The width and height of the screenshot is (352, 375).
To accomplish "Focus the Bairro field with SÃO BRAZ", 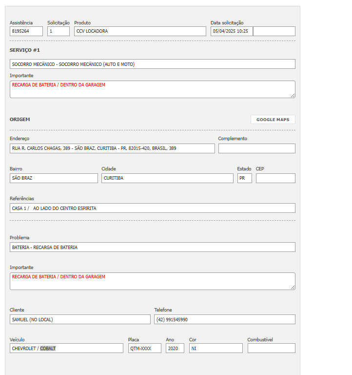I will coord(54,178).
